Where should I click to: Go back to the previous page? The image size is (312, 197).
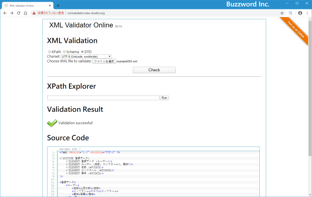point(5,13)
